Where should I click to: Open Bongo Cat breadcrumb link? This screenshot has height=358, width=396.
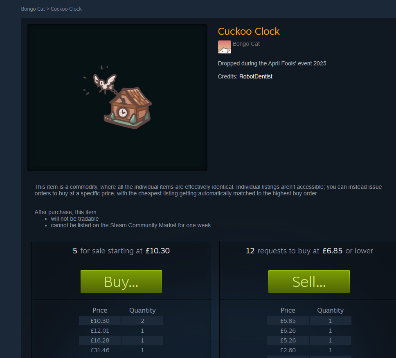(x=33, y=9)
